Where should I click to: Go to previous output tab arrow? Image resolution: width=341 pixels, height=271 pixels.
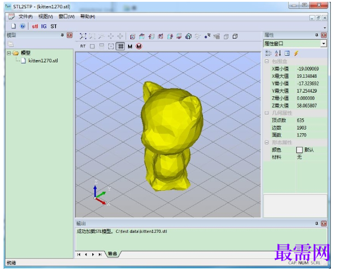86,254
